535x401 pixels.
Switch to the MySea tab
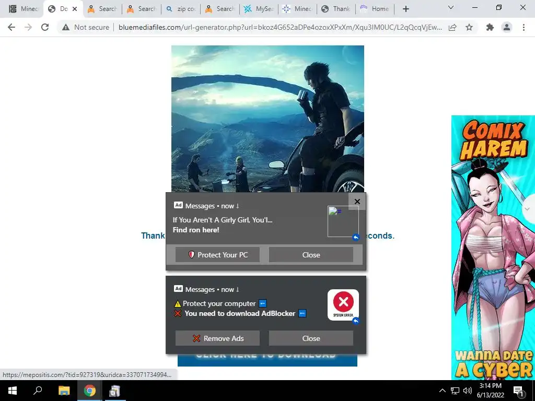(x=259, y=9)
